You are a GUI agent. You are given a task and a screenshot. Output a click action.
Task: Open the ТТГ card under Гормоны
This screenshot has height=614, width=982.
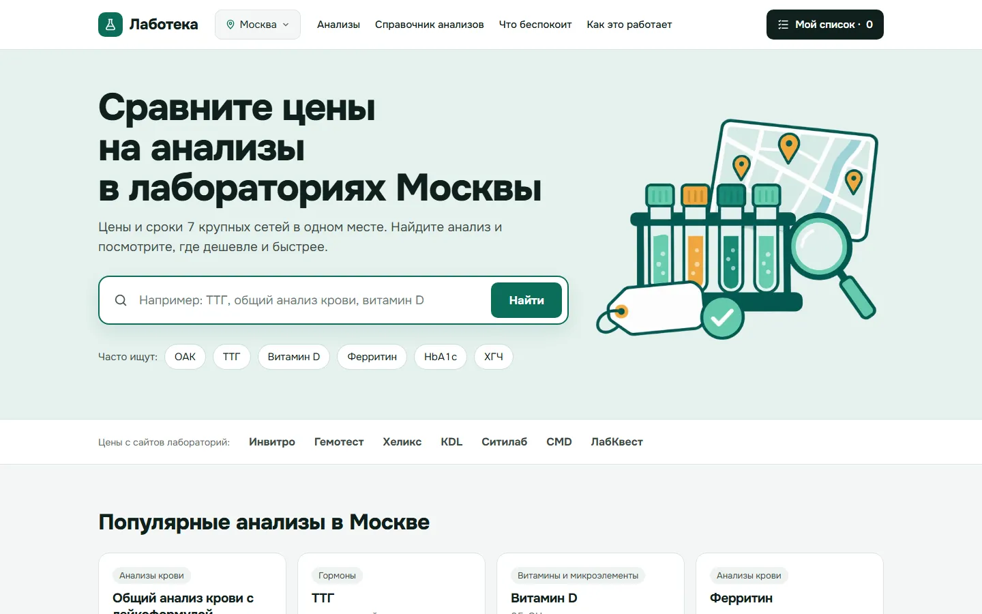391,584
